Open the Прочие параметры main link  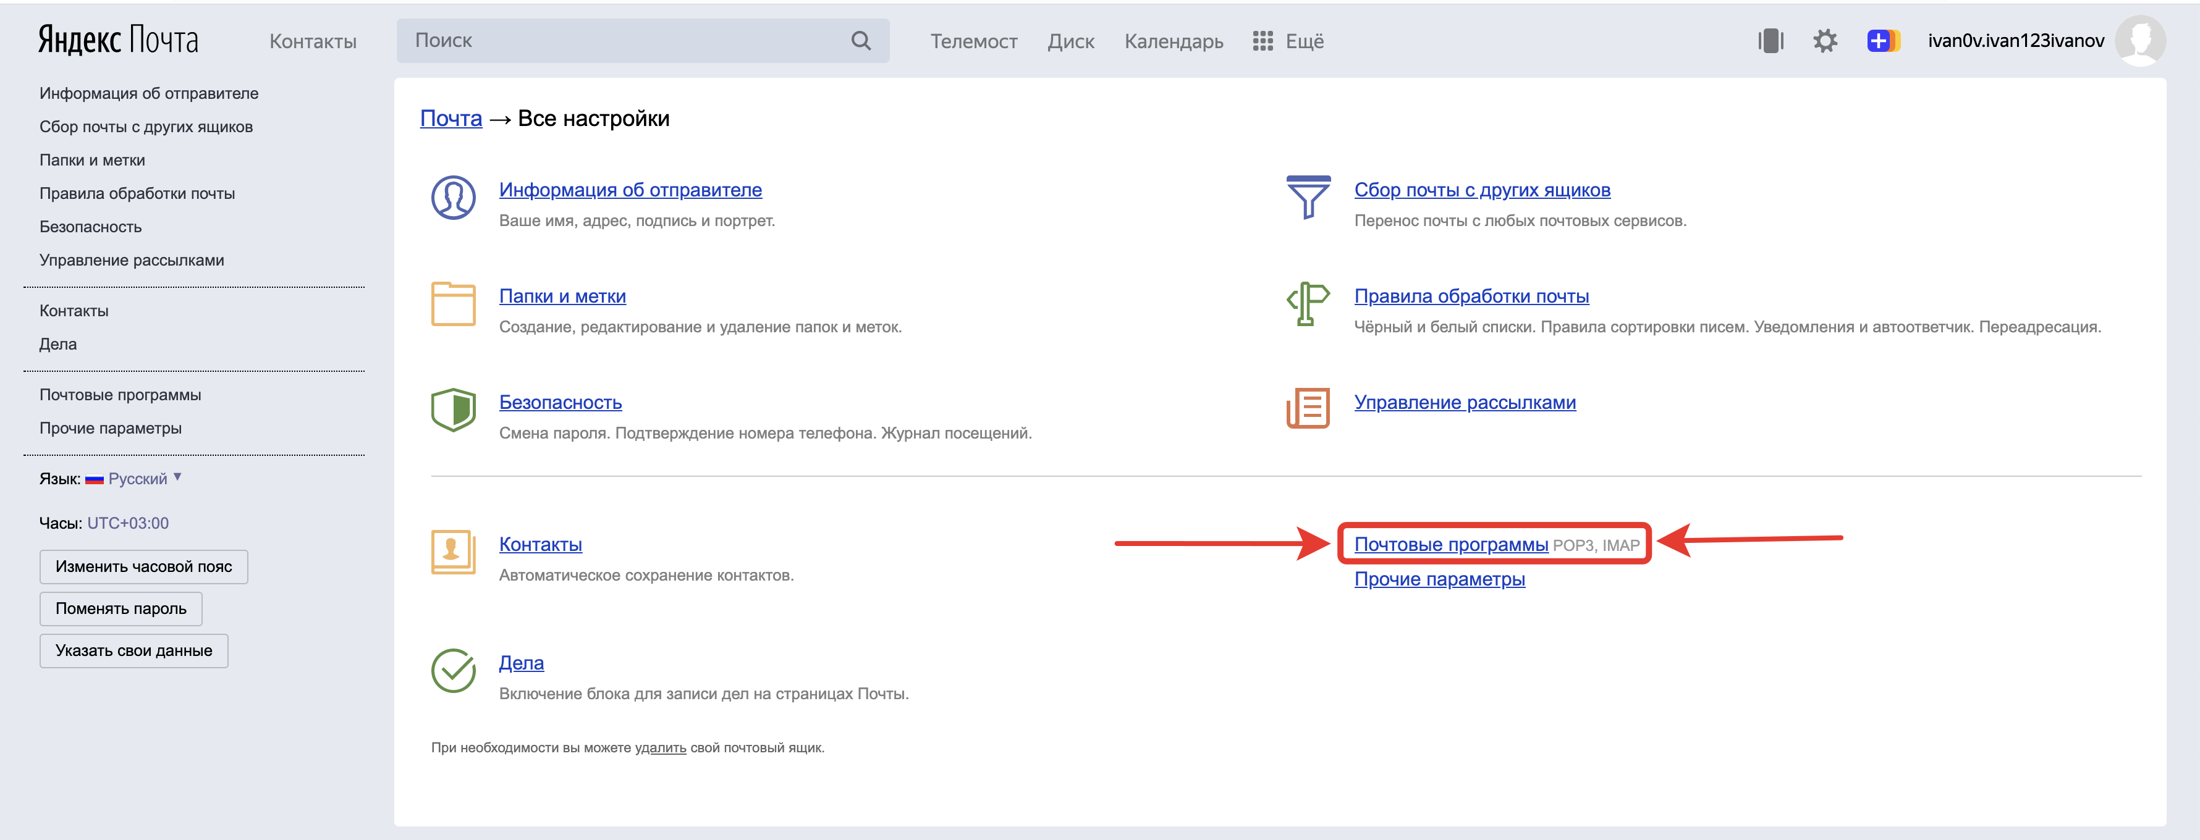[1439, 579]
